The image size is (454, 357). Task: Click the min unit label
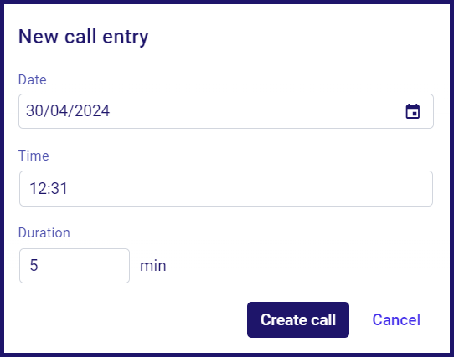coord(153,266)
